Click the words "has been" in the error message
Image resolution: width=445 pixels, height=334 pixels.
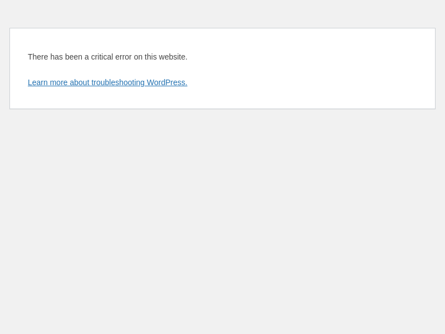[66, 57]
